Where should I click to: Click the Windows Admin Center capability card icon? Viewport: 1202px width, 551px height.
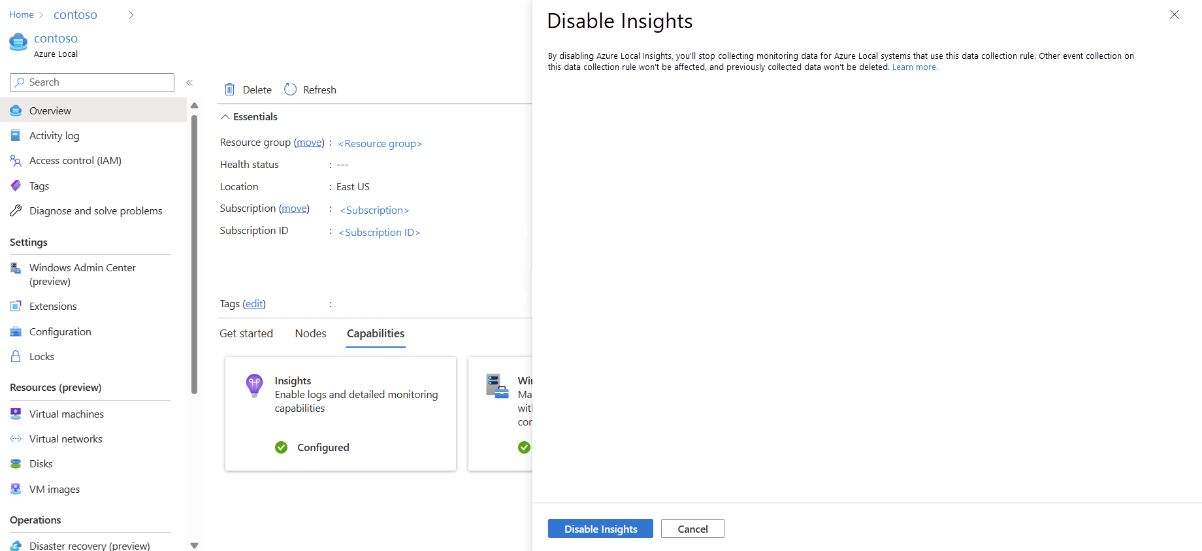pos(497,386)
